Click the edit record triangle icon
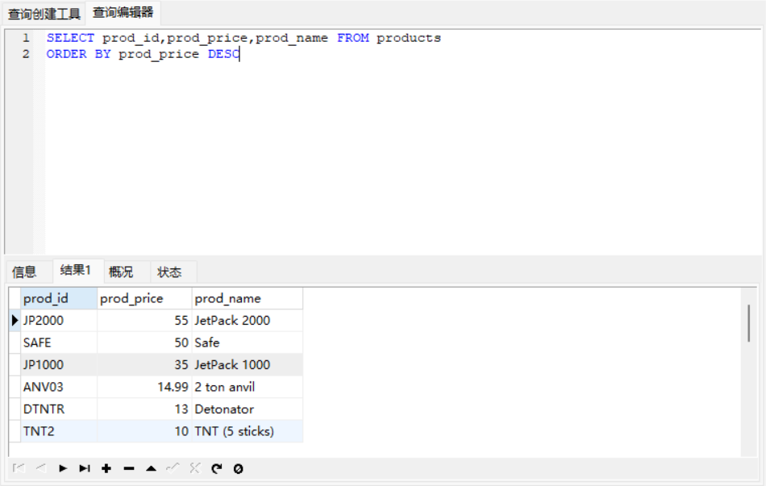The width and height of the screenshot is (766, 486). (x=151, y=468)
